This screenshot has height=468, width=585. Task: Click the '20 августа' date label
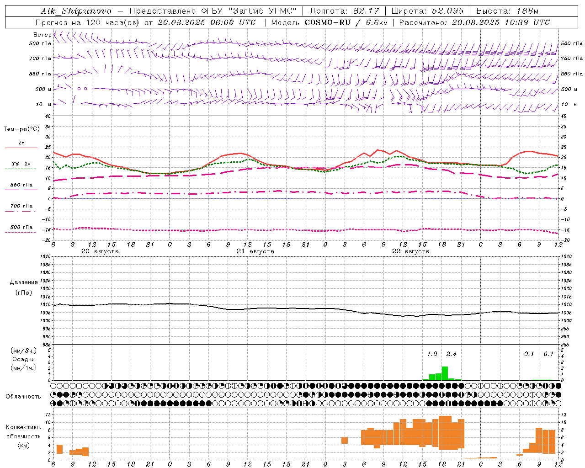point(100,251)
